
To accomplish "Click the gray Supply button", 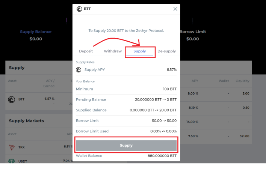I will (x=126, y=146).
